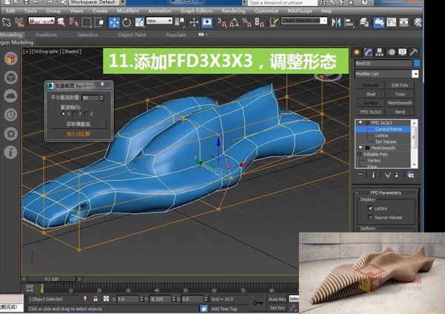Screen dimensions: 445x314
Task: Toggle the Spinner Snap icon
Action: point(259,22)
